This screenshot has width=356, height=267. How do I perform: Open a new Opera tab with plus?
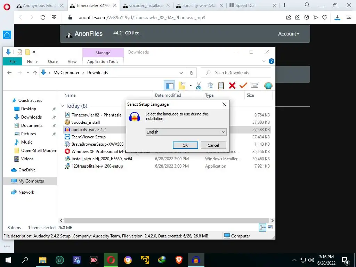click(284, 5)
